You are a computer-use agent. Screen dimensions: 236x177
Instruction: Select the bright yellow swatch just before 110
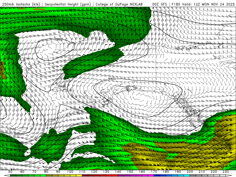[79, 176]
